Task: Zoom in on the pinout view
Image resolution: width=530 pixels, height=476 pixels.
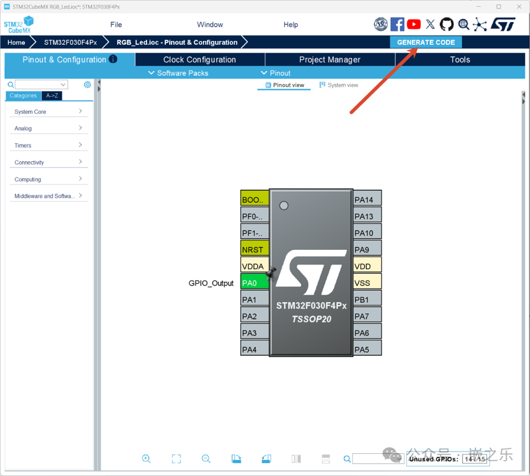Action: click(x=146, y=459)
